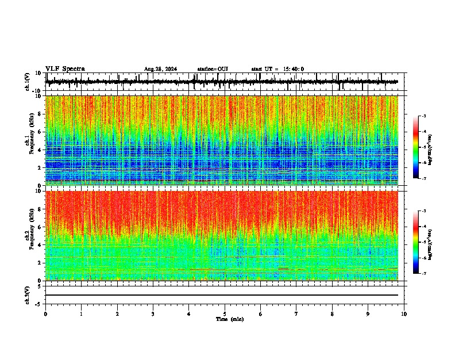Click the "4" tick on time axis
This screenshot has height=352, width=455.
click(189, 314)
